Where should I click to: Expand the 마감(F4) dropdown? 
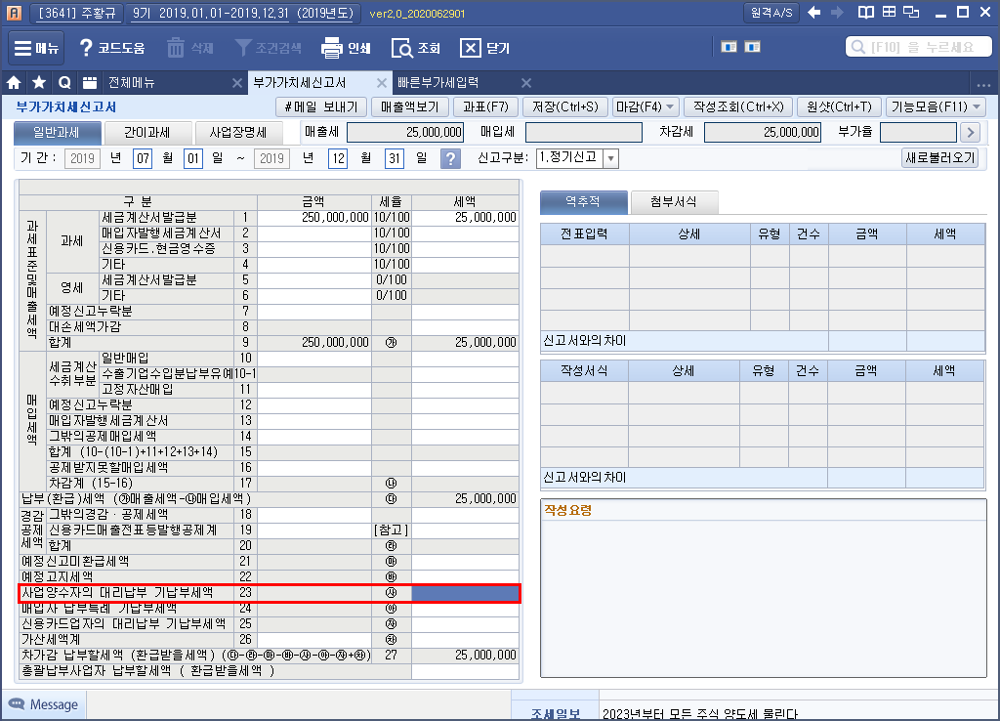coord(670,107)
